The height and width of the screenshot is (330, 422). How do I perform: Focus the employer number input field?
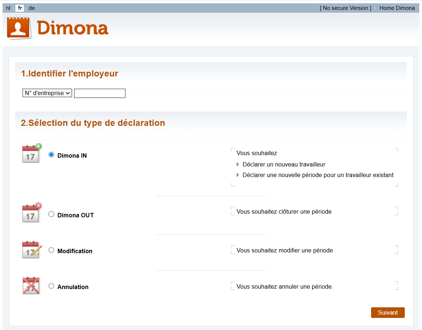pos(100,93)
